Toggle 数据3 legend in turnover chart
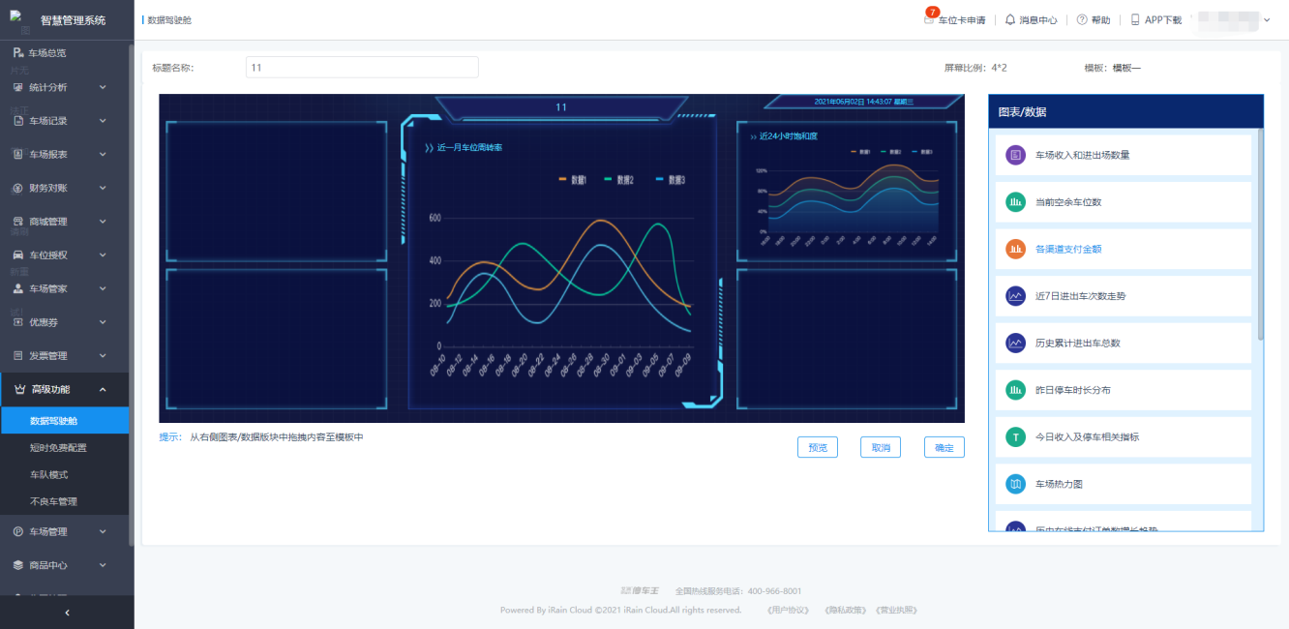 tap(672, 180)
